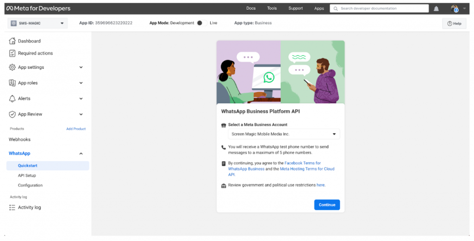The height and width of the screenshot is (241, 474).
Task: Click the Meta for Developers logo
Action: [x=38, y=8]
